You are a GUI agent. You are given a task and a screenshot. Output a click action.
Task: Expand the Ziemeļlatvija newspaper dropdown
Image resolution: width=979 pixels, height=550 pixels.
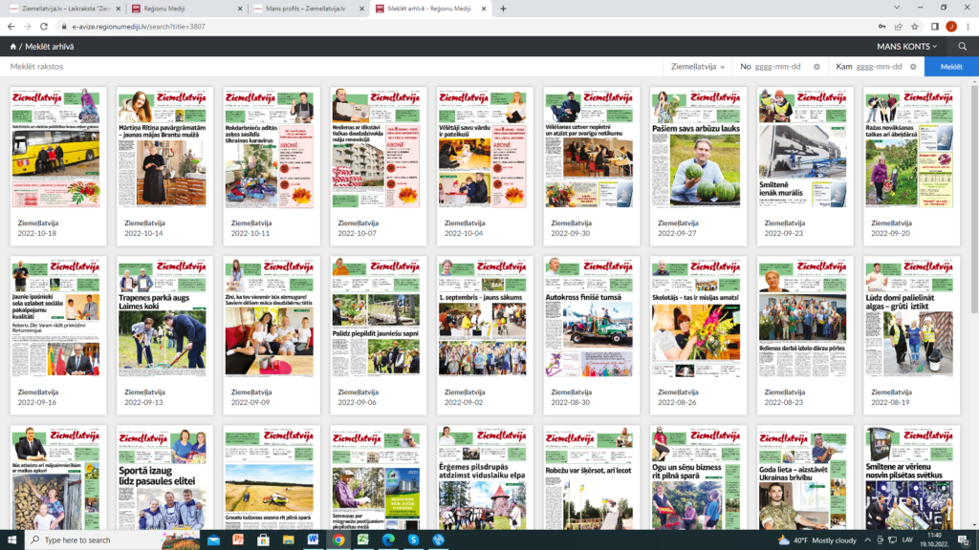click(x=697, y=67)
